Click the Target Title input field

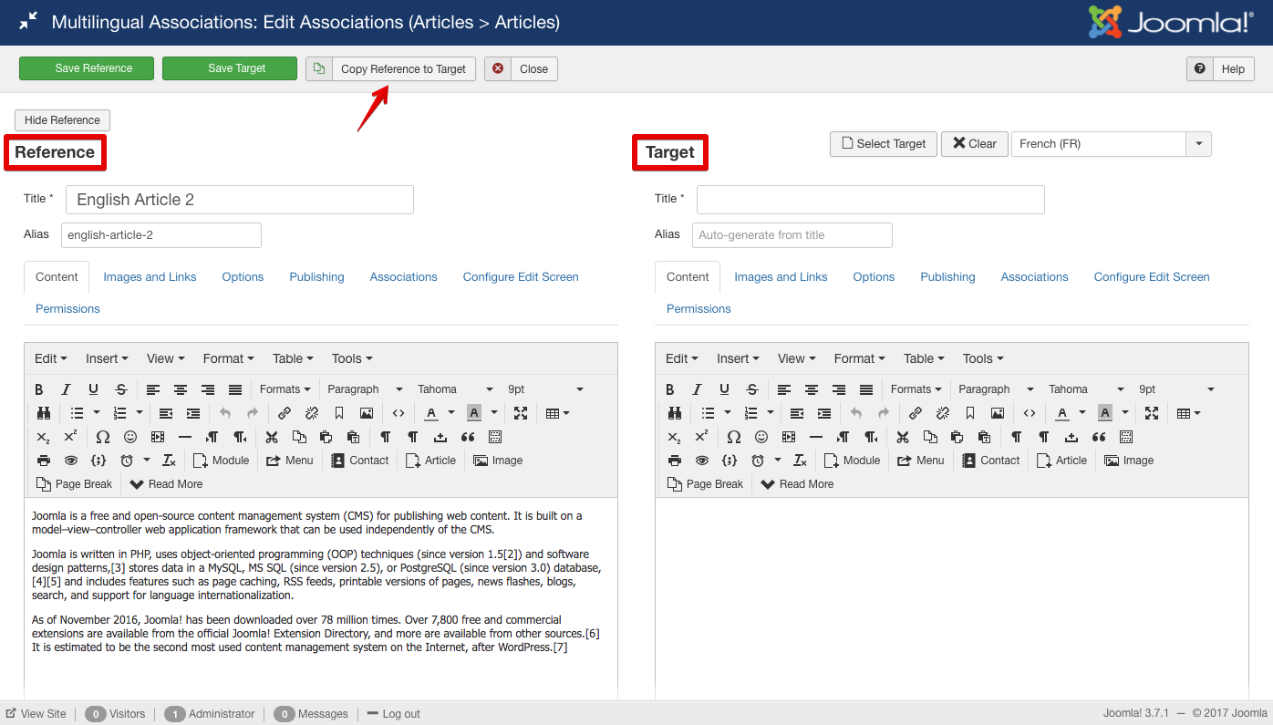pos(870,200)
